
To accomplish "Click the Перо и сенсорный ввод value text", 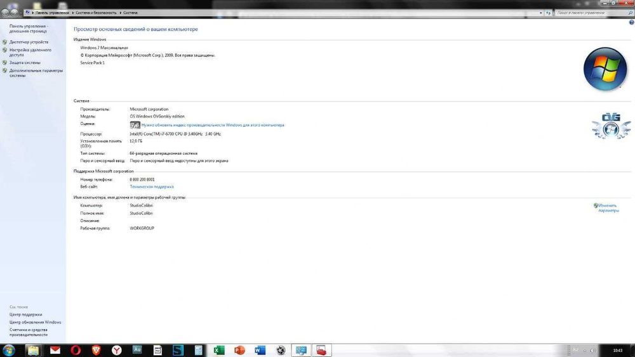I will tap(179, 161).
